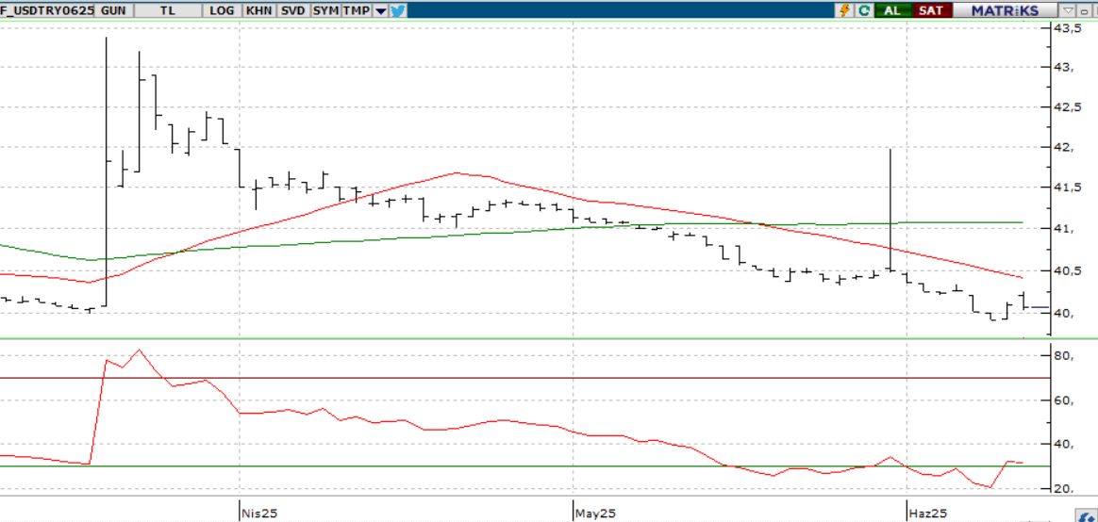Click the 80 level on indicator axis
The height and width of the screenshot is (522, 1098).
coord(1063,355)
